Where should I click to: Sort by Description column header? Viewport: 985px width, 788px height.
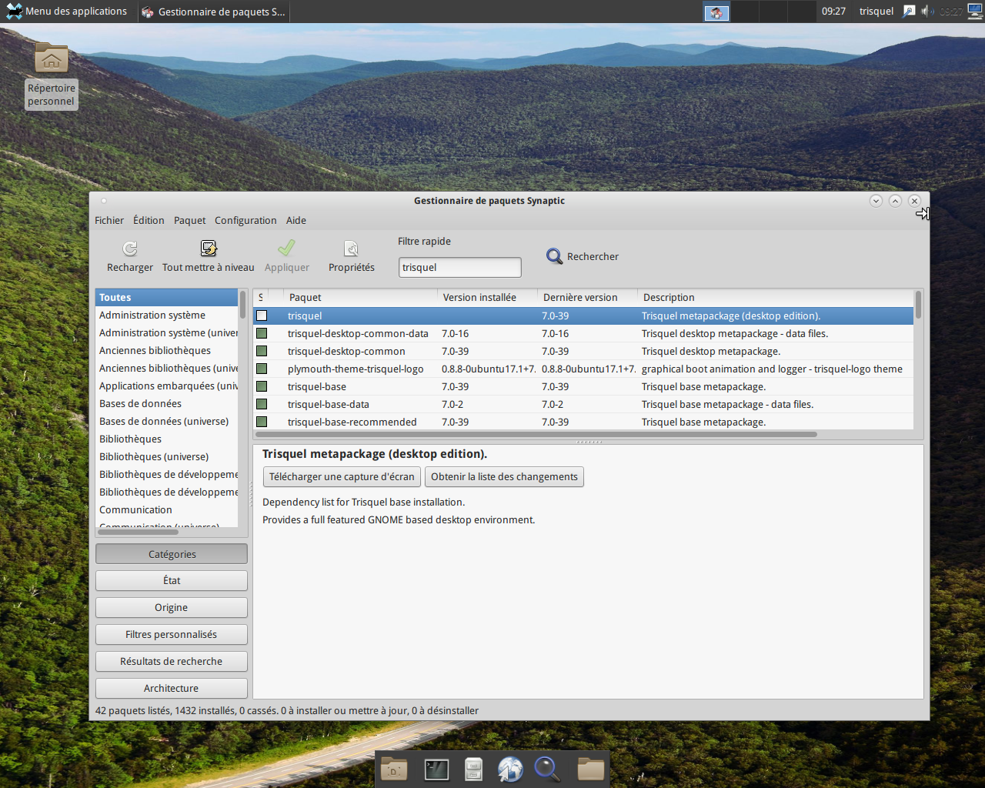(776, 297)
